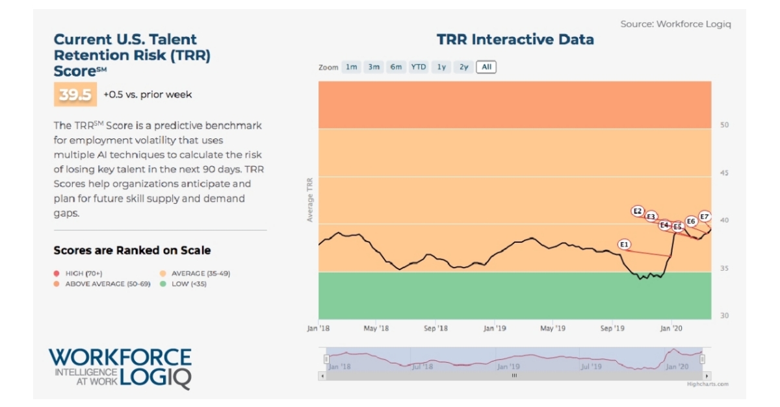The image size is (780, 407).
Task: Open the E4 event flag details
Action: tap(664, 225)
